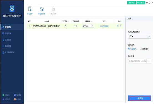Click the Recognition Format column header
This screenshot has height=104, width=154.
pos(88,21)
